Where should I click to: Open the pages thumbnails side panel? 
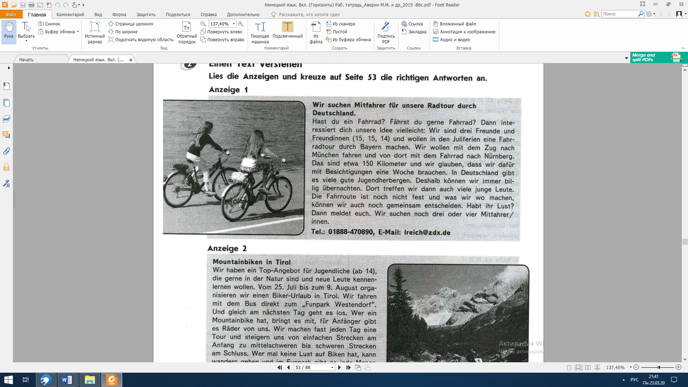6,102
